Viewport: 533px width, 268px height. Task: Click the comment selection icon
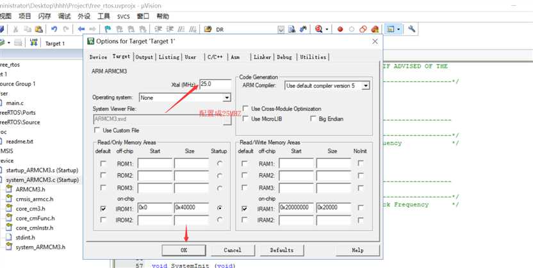tap(181, 29)
